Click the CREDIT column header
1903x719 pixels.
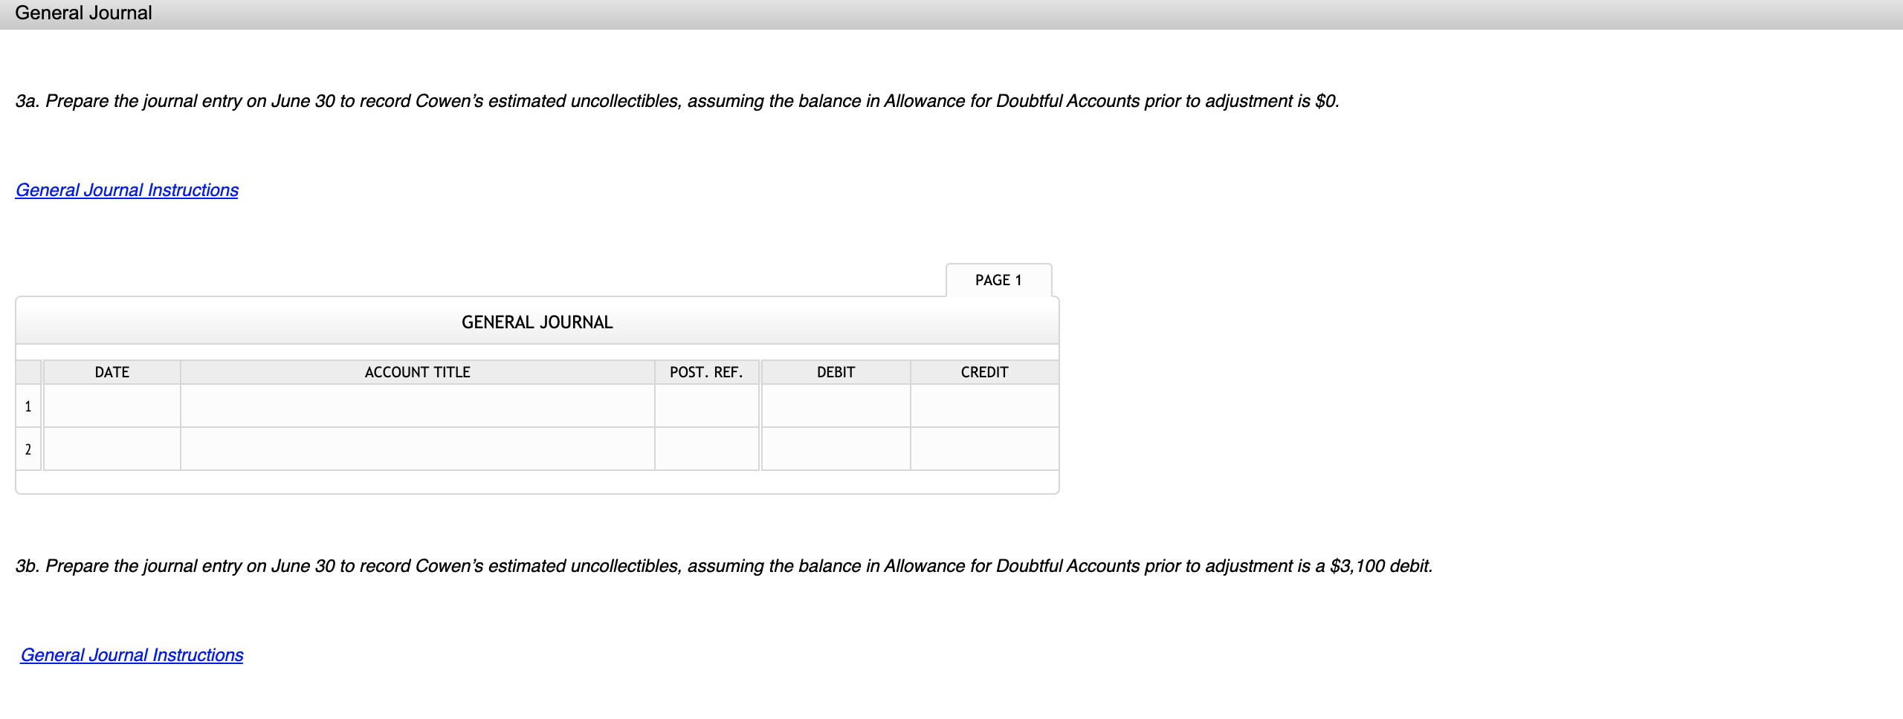coord(983,372)
